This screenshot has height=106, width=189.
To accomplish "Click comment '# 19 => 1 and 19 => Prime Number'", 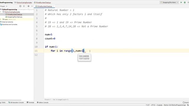I will 68,22.
